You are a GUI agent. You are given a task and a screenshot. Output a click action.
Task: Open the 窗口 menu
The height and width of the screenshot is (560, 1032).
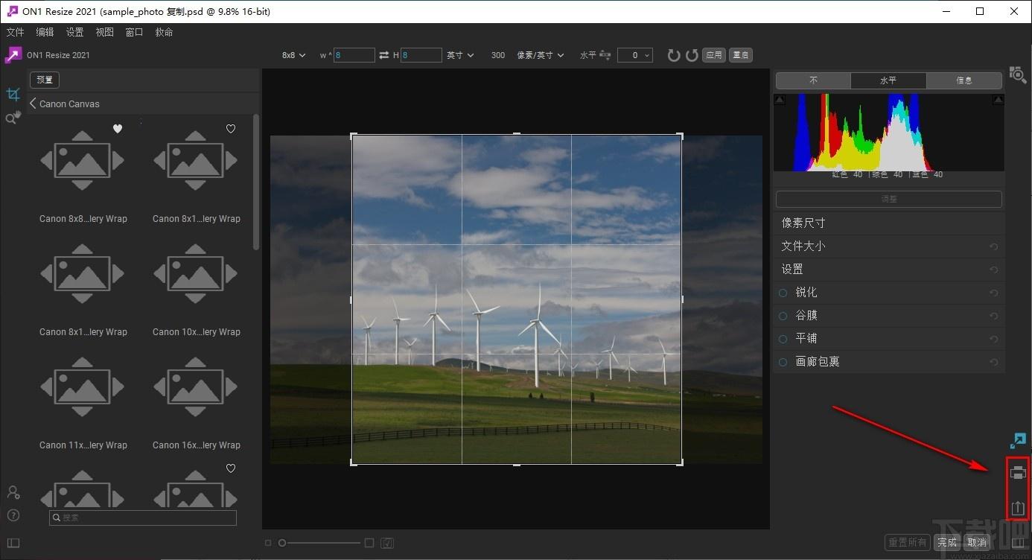tap(135, 32)
